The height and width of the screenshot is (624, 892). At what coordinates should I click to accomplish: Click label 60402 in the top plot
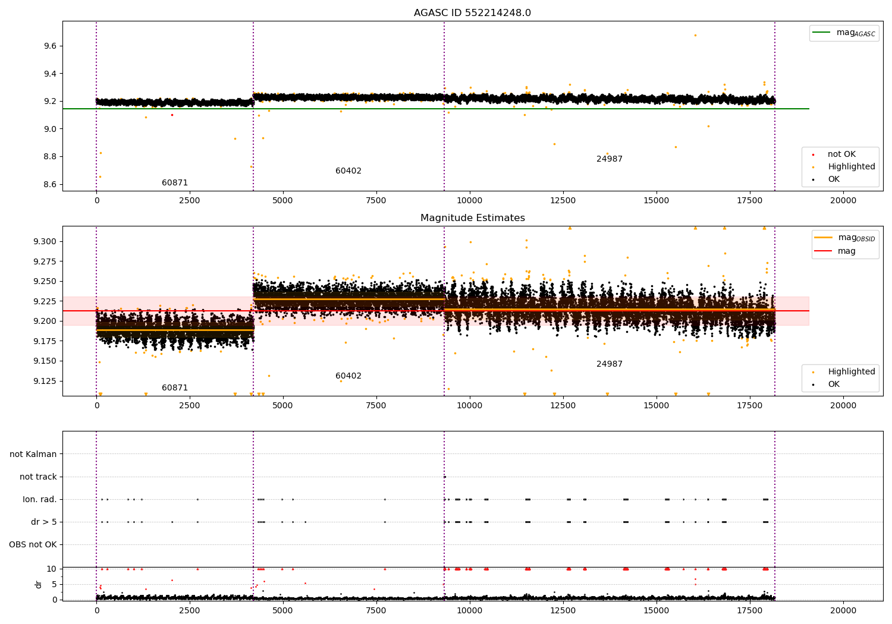click(x=348, y=171)
